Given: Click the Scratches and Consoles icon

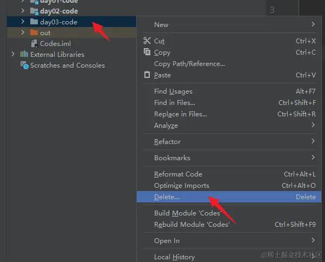Looking at the screenshot, I should 24,65.
